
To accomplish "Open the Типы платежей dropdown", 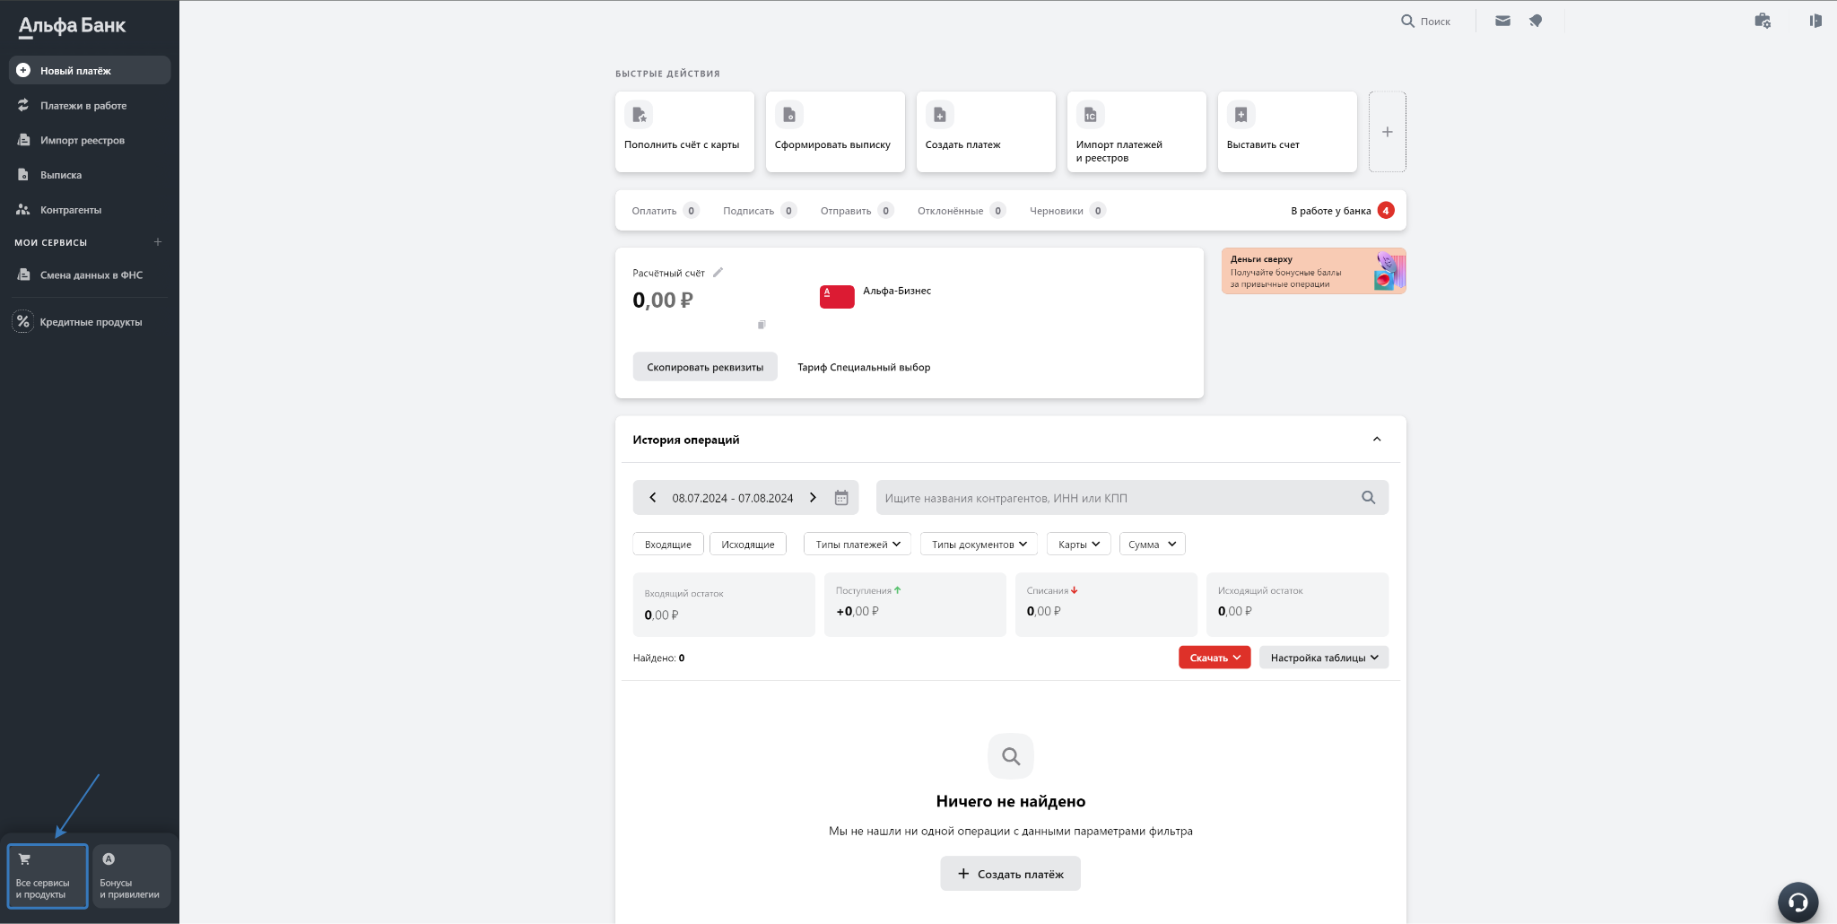I will coord(858,545).
